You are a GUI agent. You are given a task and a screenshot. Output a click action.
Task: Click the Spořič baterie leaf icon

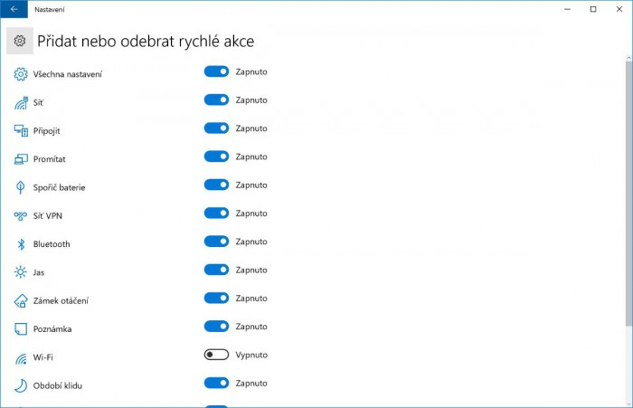[21, 187]
